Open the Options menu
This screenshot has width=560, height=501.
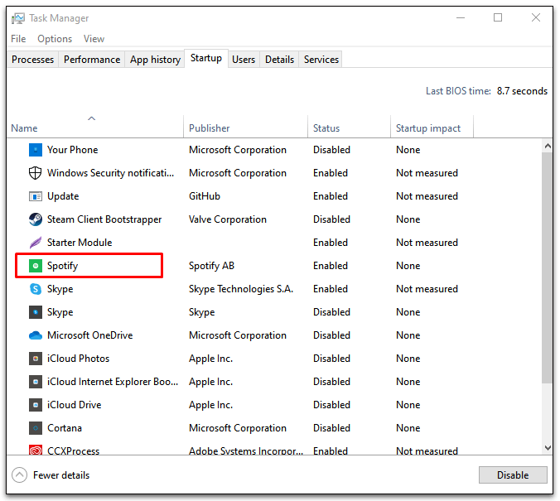(55, 39)
